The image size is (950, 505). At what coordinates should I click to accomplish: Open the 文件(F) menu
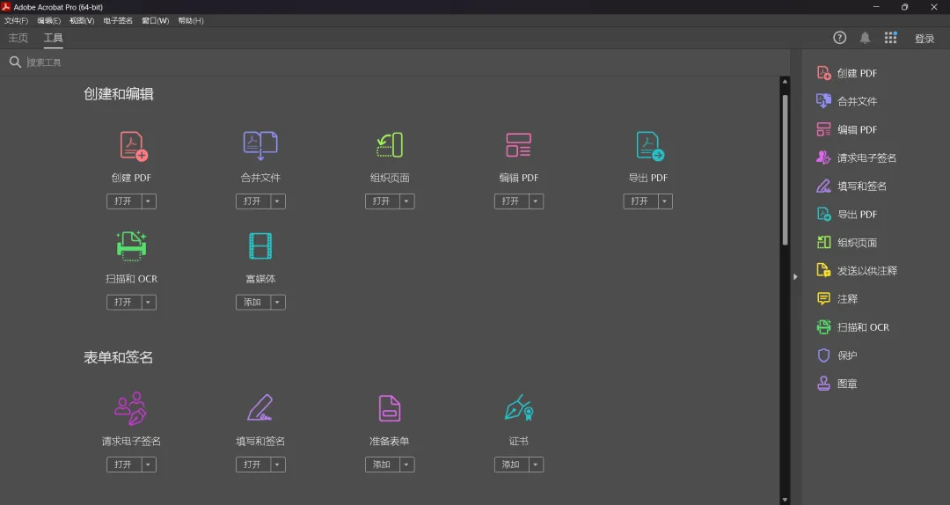(x=17, y=20)
